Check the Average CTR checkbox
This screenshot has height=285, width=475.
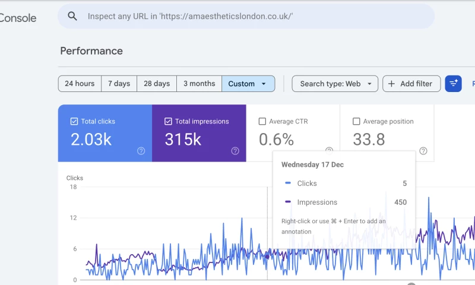tap(262, 122)
